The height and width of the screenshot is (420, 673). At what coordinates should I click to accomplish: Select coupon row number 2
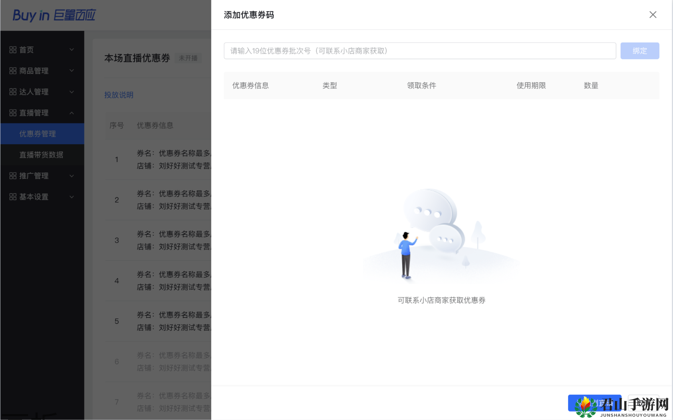[158, 200]
